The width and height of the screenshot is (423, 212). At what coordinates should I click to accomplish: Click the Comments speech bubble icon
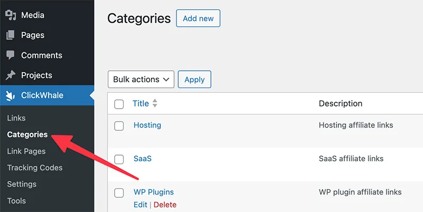(11, 55)
